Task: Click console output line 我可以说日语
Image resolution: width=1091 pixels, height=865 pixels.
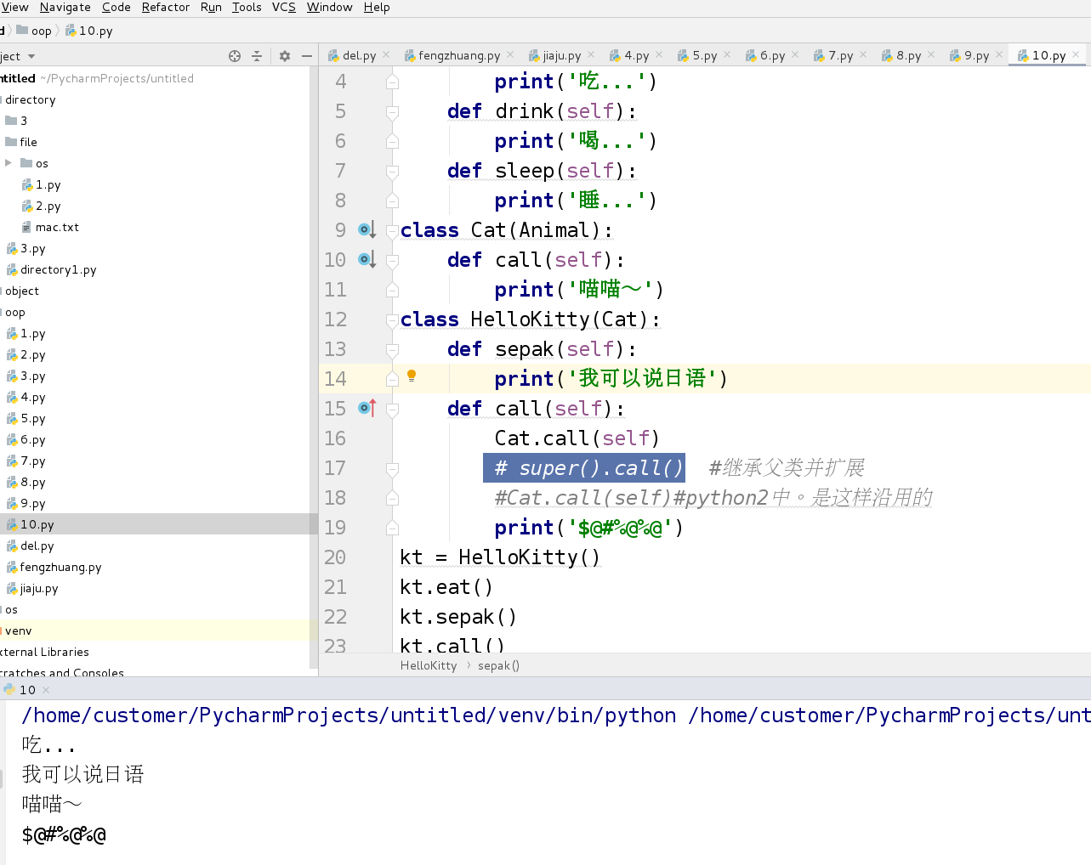Action: [x=82, y=774]
